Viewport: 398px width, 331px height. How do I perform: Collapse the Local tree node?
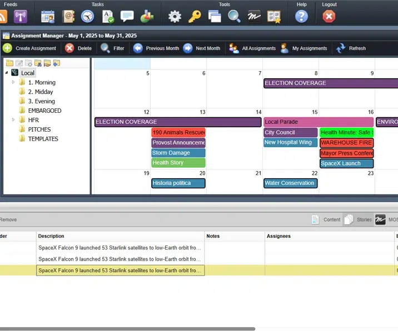click(x=7, y=73)
